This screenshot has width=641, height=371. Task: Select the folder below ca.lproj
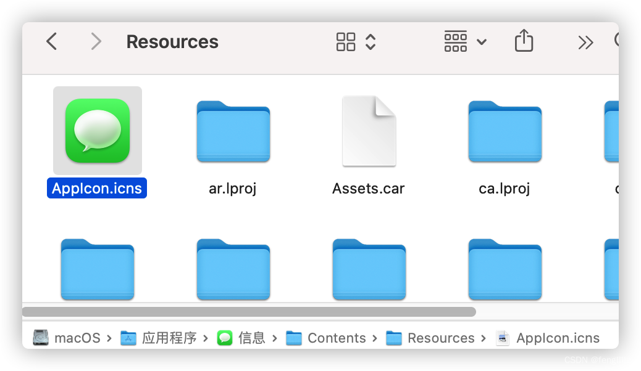(505, 269)
